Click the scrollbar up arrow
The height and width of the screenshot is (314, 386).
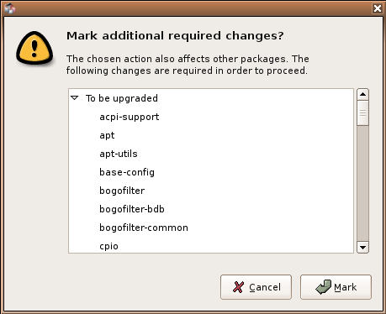pos(362,94)
